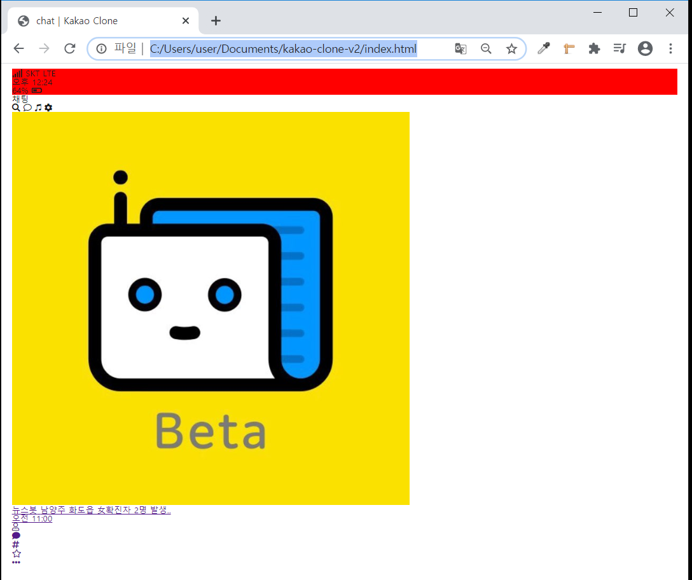Click the signal bars icon beside SKT LTE

click(x=18, y=73)
